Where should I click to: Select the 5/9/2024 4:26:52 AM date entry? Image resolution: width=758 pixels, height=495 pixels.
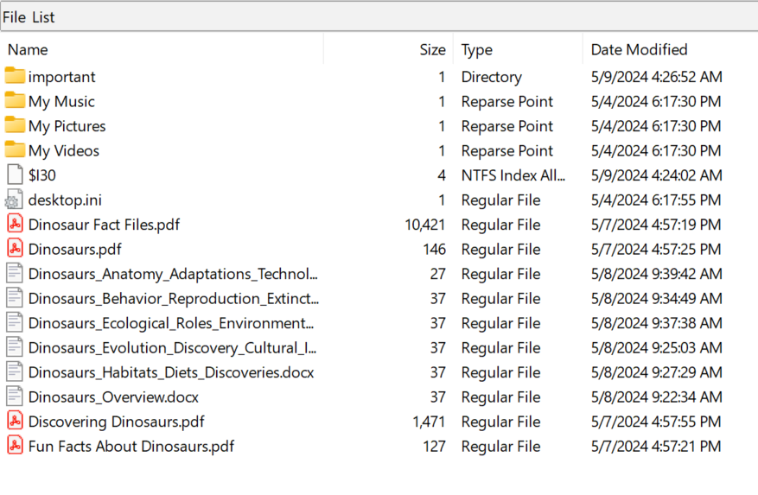click(656, 77)
